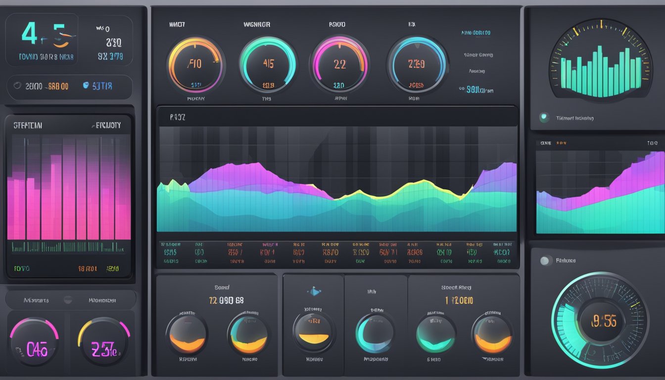
Task: Toggle the round switch between the two bottom-left labels
Action: tap(68, 300)
